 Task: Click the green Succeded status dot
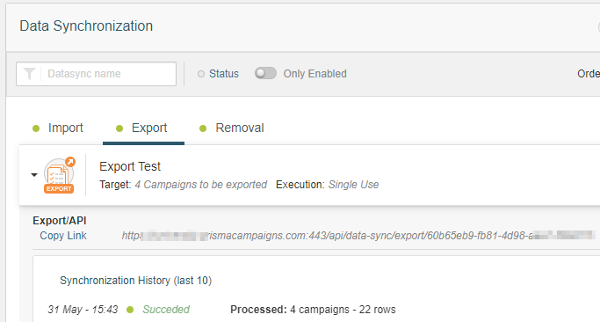pyautogui.click(x=130, y=310)
